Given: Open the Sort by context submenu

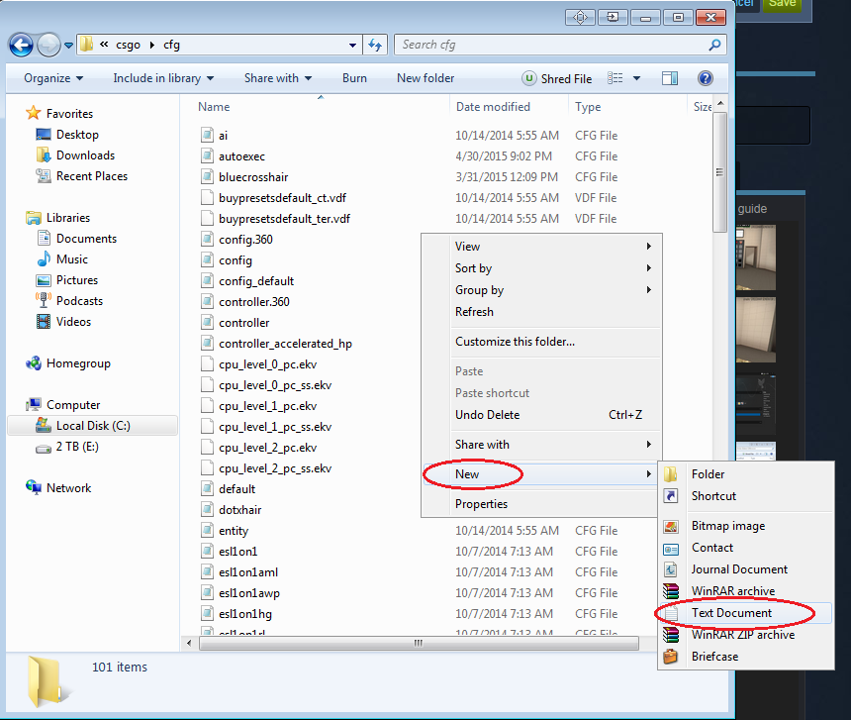Looking at the screenshot, I should pyautogui.click(x=541, y=268).
